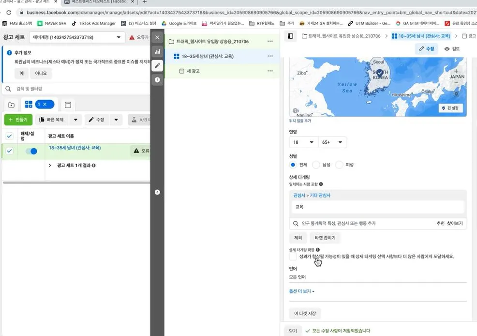Open the history clock icon in the dark sidebar

tap(157, 79)
